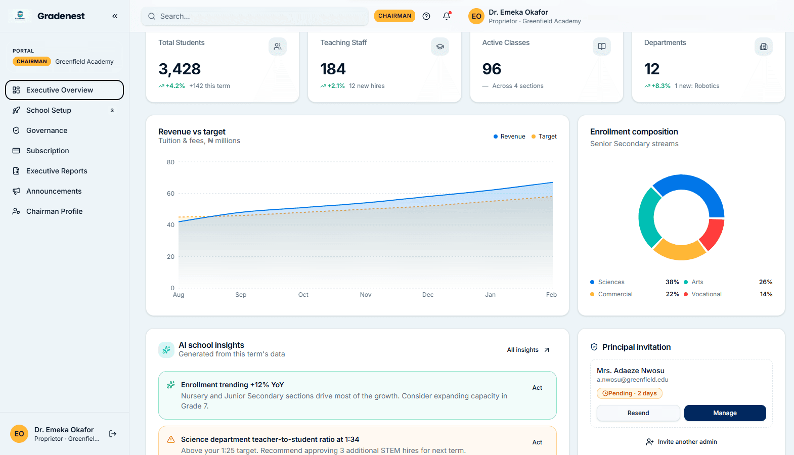Screen dimensions: 794x455
Task: Click the a.nwosu@greenfield.edu email
Action: pos(632,380)
